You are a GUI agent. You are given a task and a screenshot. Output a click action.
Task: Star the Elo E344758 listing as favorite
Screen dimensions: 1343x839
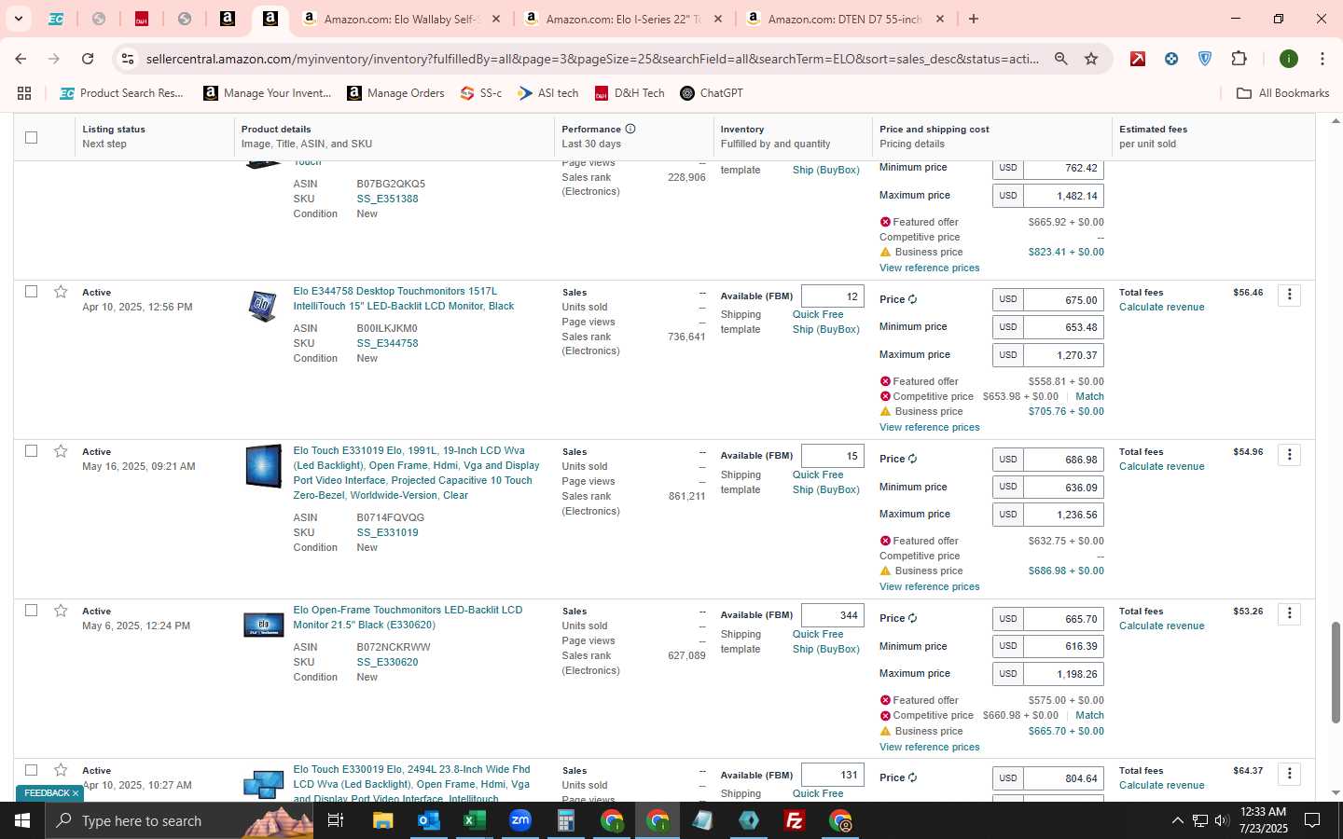61,292
